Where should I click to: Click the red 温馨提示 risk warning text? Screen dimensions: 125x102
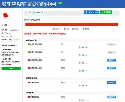pos(45,34)
